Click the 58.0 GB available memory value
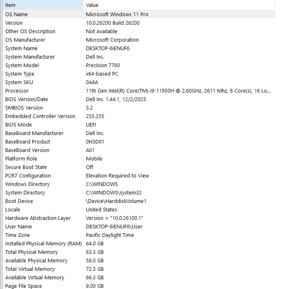Screen dimensions: 303x289 click(95, 261)
